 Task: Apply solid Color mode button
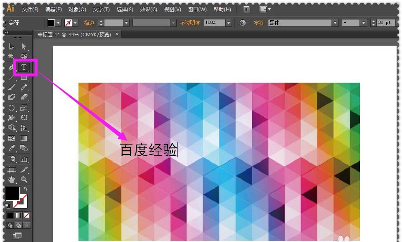pyautogui.click(x=10, y=215)
